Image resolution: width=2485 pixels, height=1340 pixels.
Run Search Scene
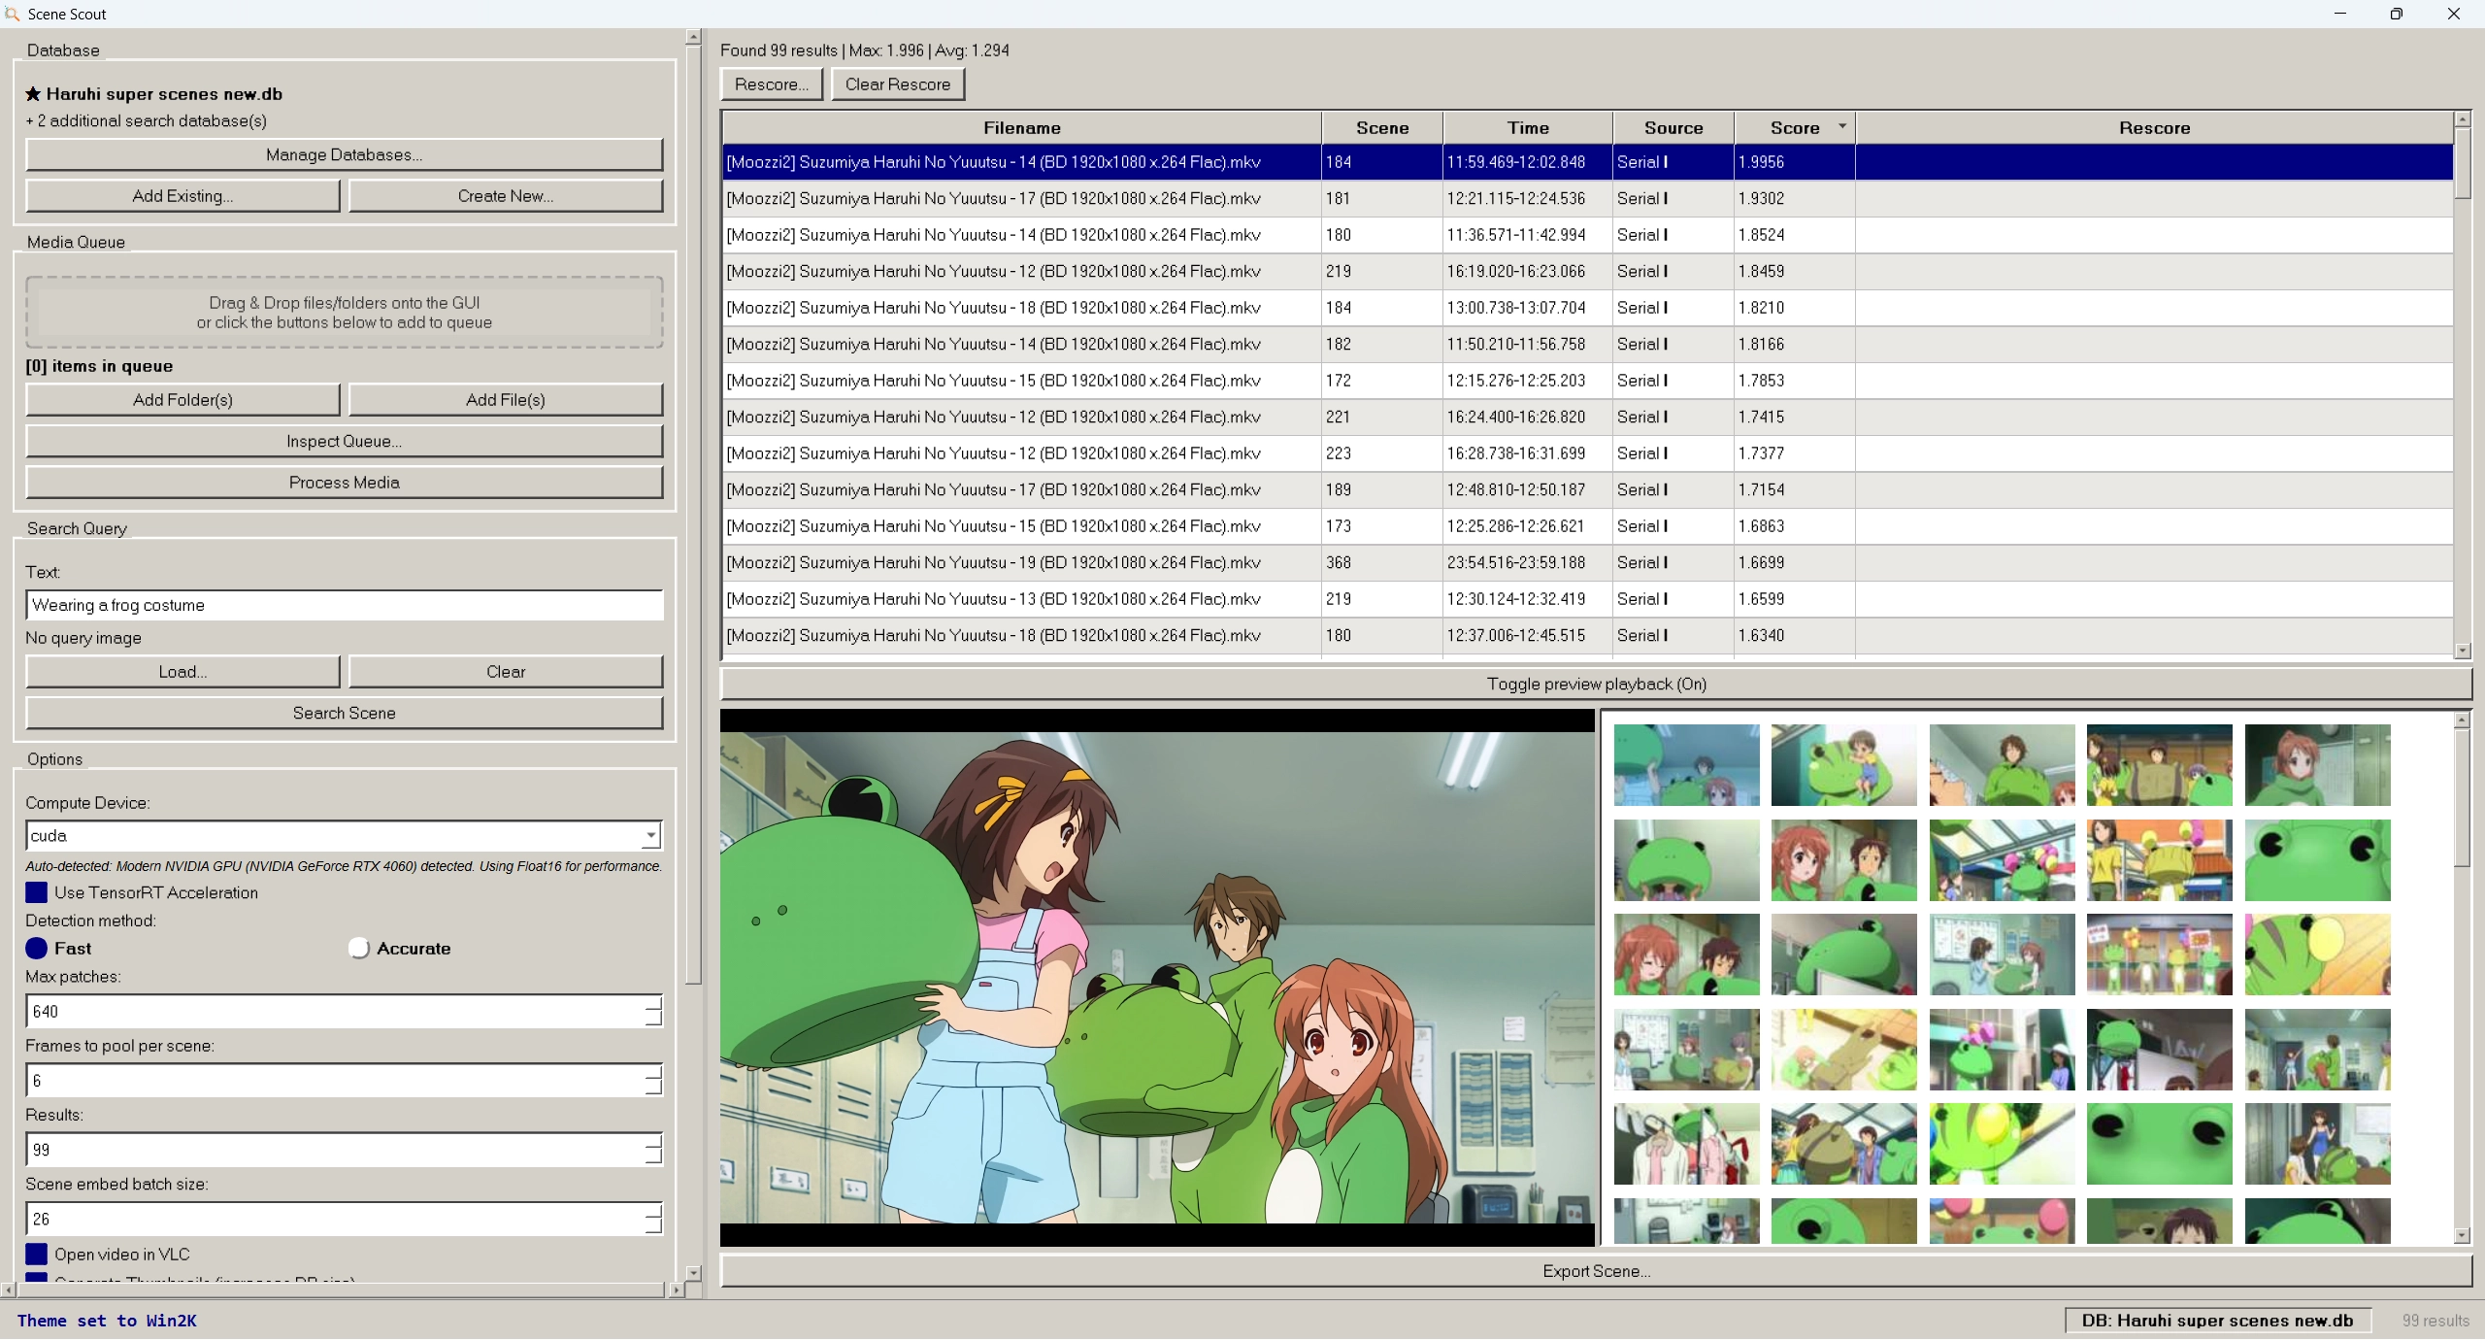tap(344, 714)
